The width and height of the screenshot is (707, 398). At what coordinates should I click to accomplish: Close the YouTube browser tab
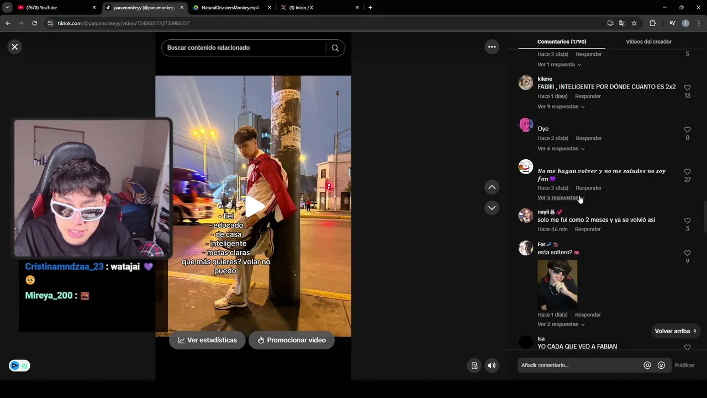click(x=94, y=8)
